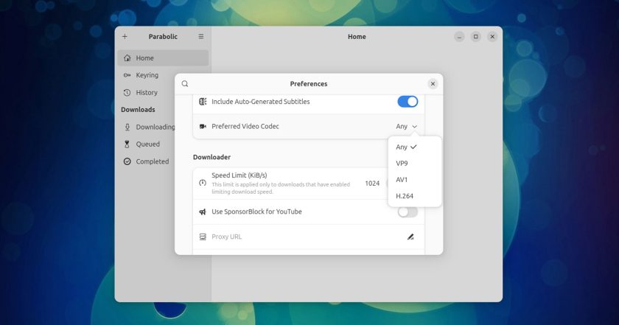619x325 pixels.
Task: Click the plus add download icon
Action: [125, 36]
